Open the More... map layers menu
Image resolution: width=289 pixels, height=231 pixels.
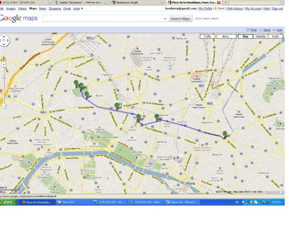click(226, 36)
